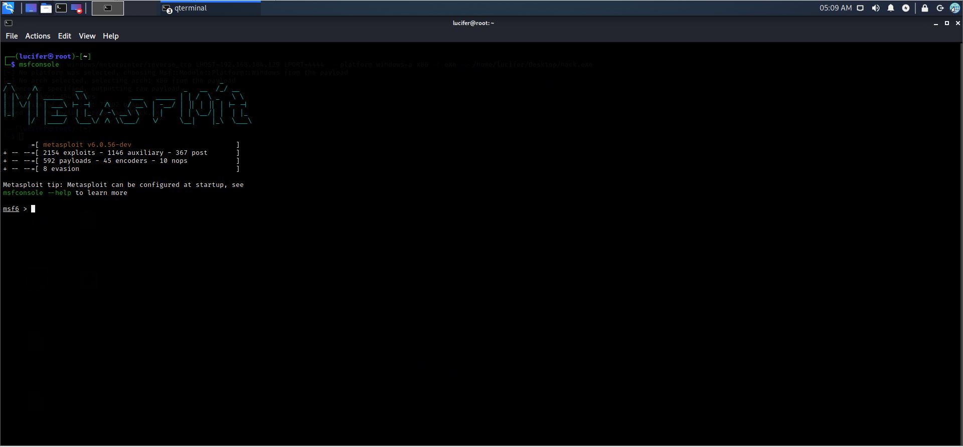Viewport: 963px width, 447px height.
Task: Click the display network tray icon
Action: [x=860, y=8]
